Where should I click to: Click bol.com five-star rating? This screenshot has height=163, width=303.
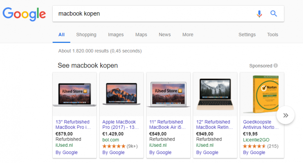tap(114, 146)
